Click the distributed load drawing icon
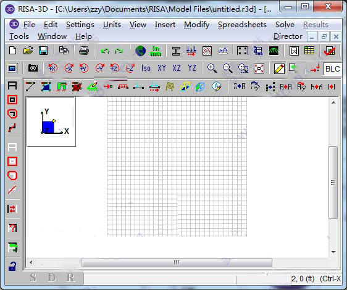 click(123, 86)
